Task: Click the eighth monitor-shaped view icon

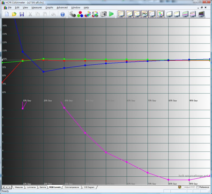Action: point(177,14)
